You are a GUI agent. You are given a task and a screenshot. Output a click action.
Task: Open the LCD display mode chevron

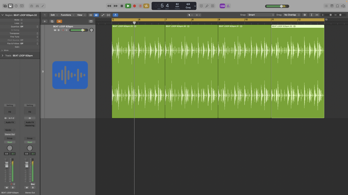tap(195, 6)
